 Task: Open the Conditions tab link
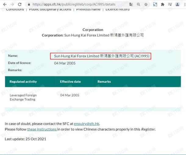tap(15, 9)
